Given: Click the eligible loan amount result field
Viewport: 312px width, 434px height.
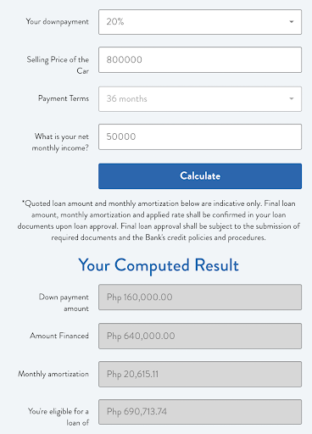Looking at the screenshot, I should coord(200,412).
